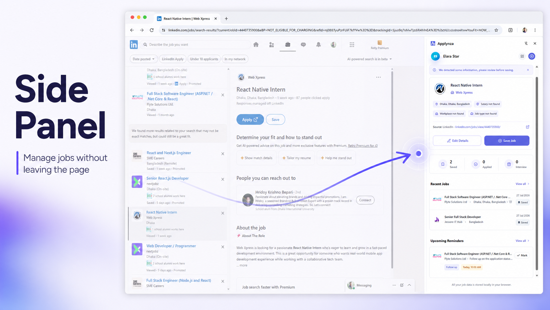Bookmark this page with the star icon

pos(496,30)
